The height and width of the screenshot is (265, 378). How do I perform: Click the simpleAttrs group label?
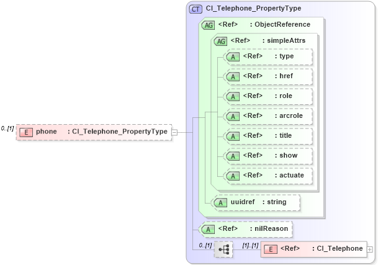[x=286, y=40]
